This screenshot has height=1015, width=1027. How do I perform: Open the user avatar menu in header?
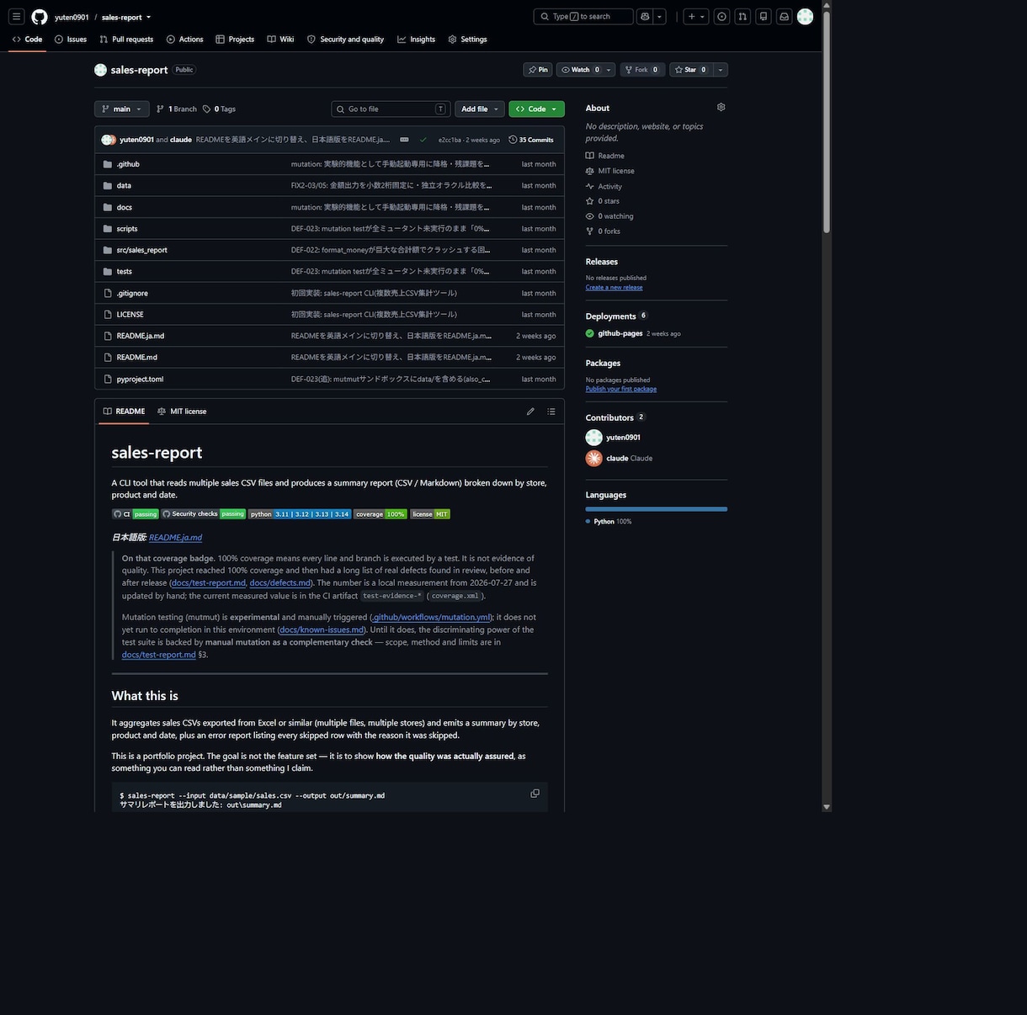(806, 17)
